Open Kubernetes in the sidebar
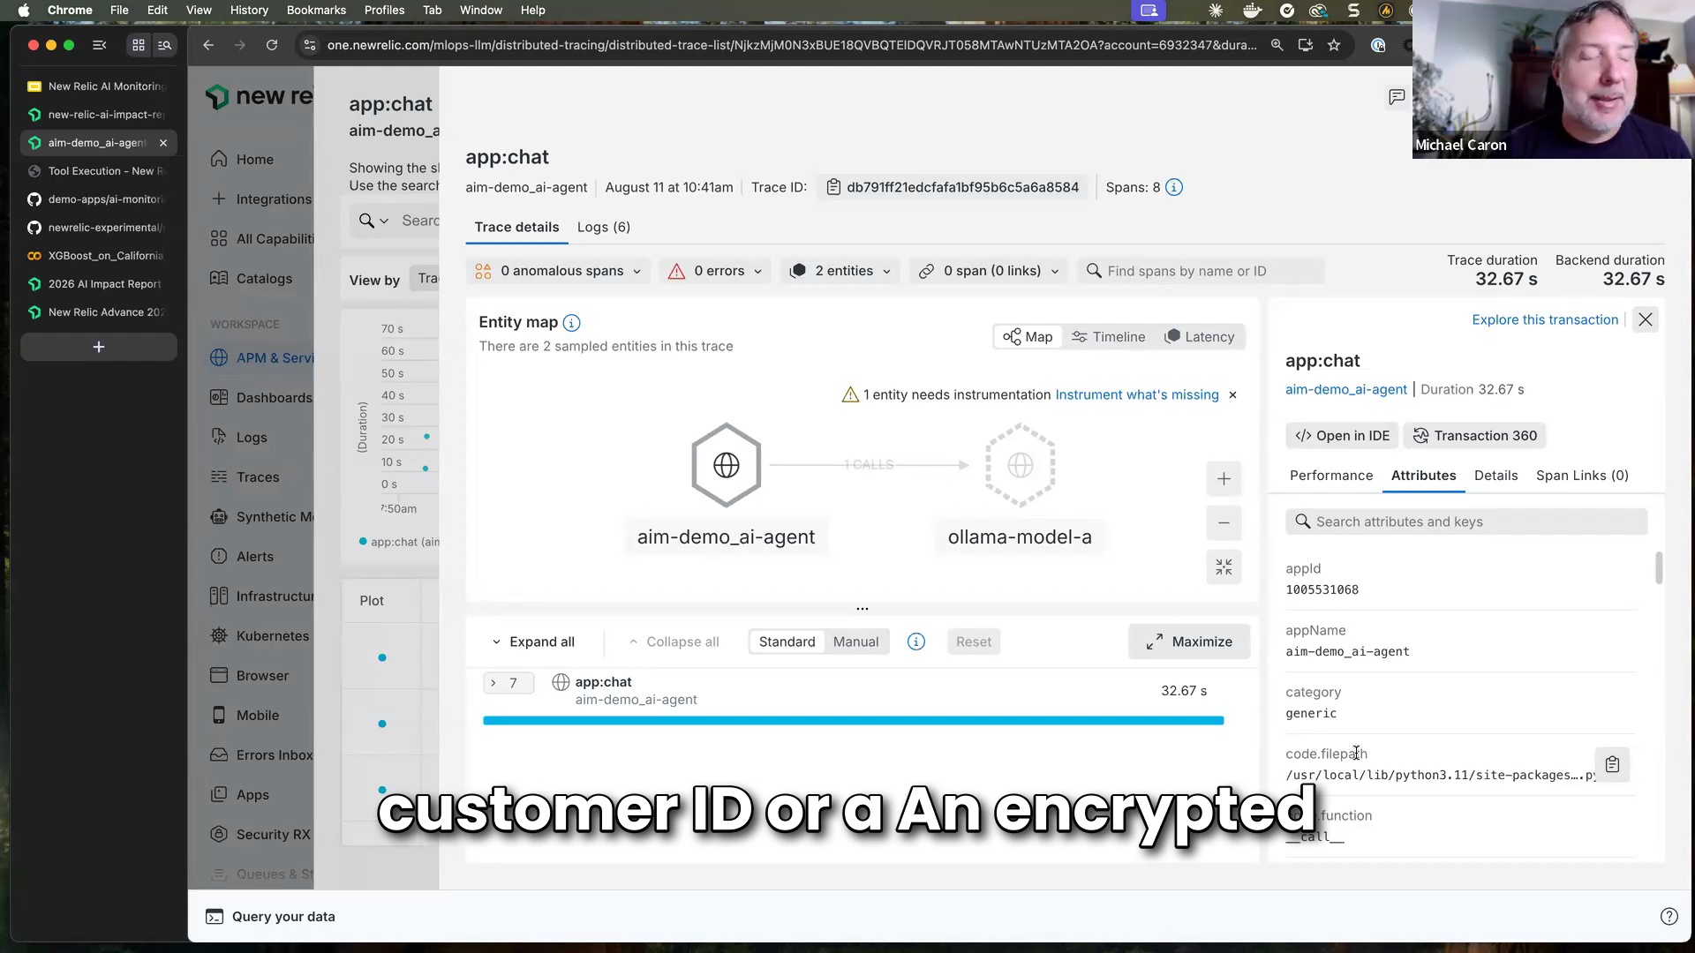 coord(260,636)
